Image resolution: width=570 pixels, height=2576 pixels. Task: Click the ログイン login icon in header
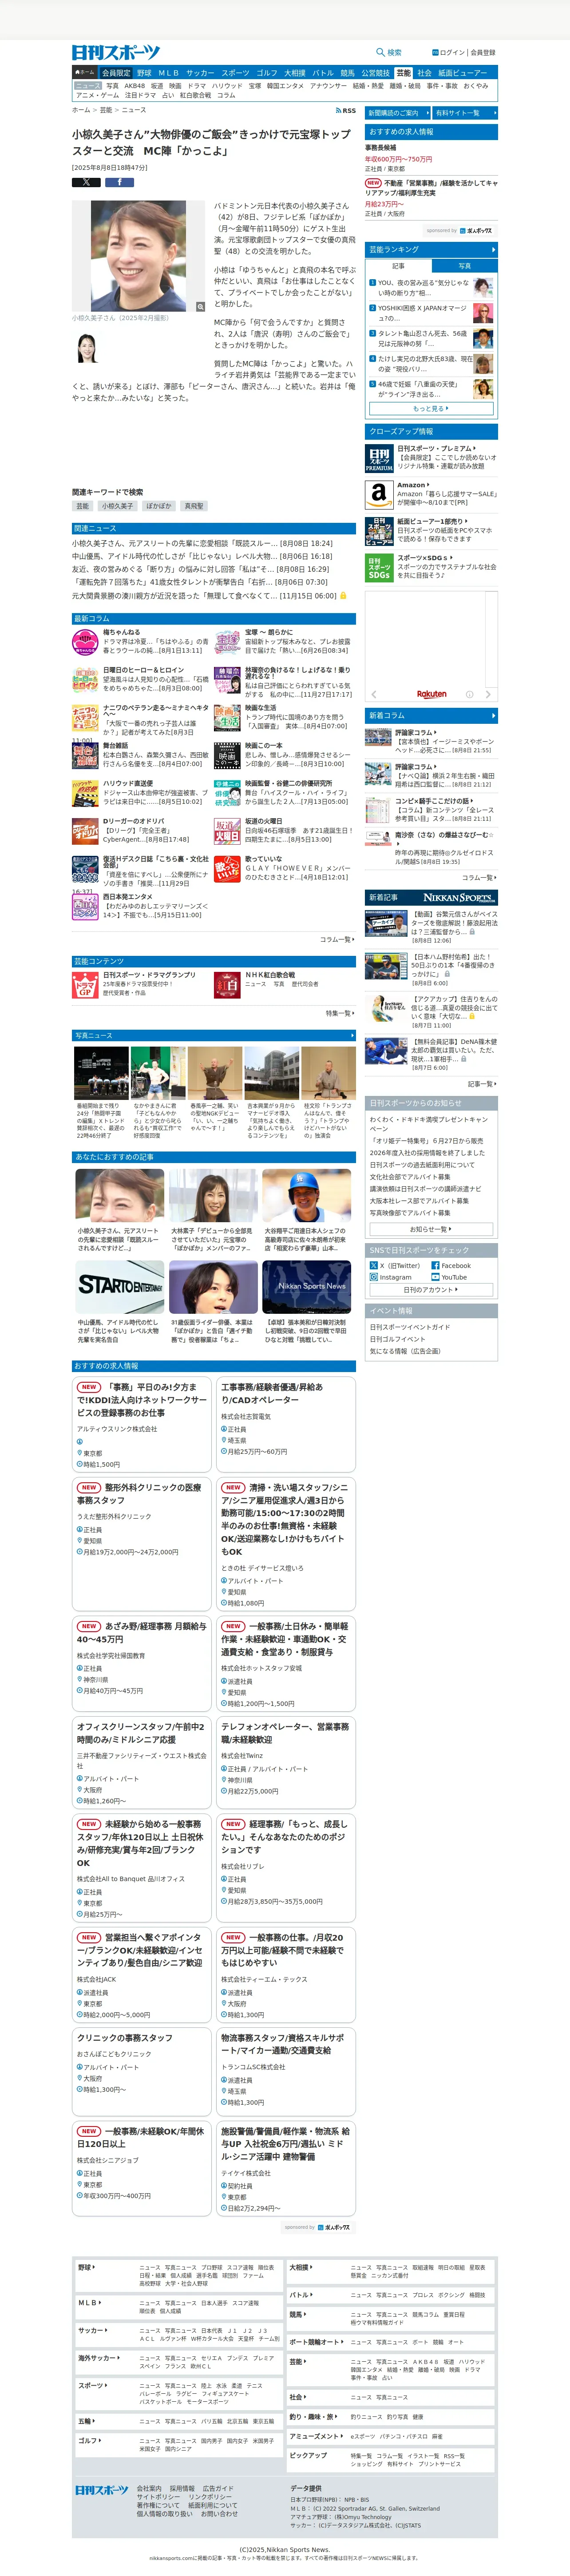point(434,52)
